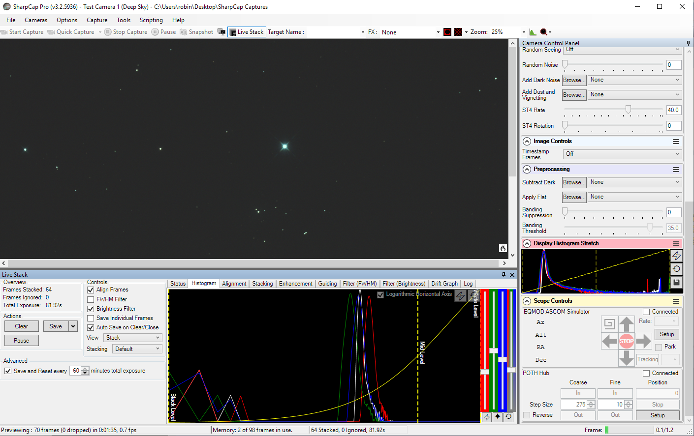
Task: Toggle Logarithmic Horizontal Axis checkbox
Action: click(380, 294)
